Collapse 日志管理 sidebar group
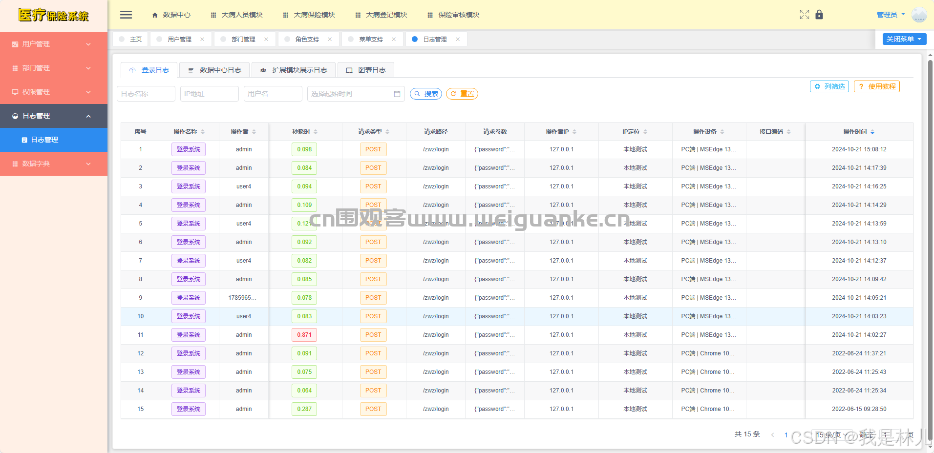The image size is (934, 453). (x=54, y=116)
